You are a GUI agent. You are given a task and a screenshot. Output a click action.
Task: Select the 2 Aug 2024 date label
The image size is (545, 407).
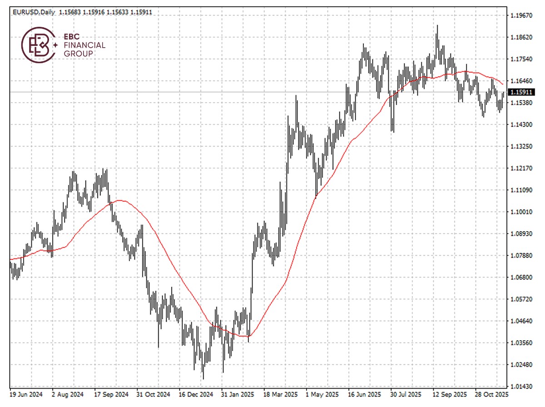(x=68, y=394)
